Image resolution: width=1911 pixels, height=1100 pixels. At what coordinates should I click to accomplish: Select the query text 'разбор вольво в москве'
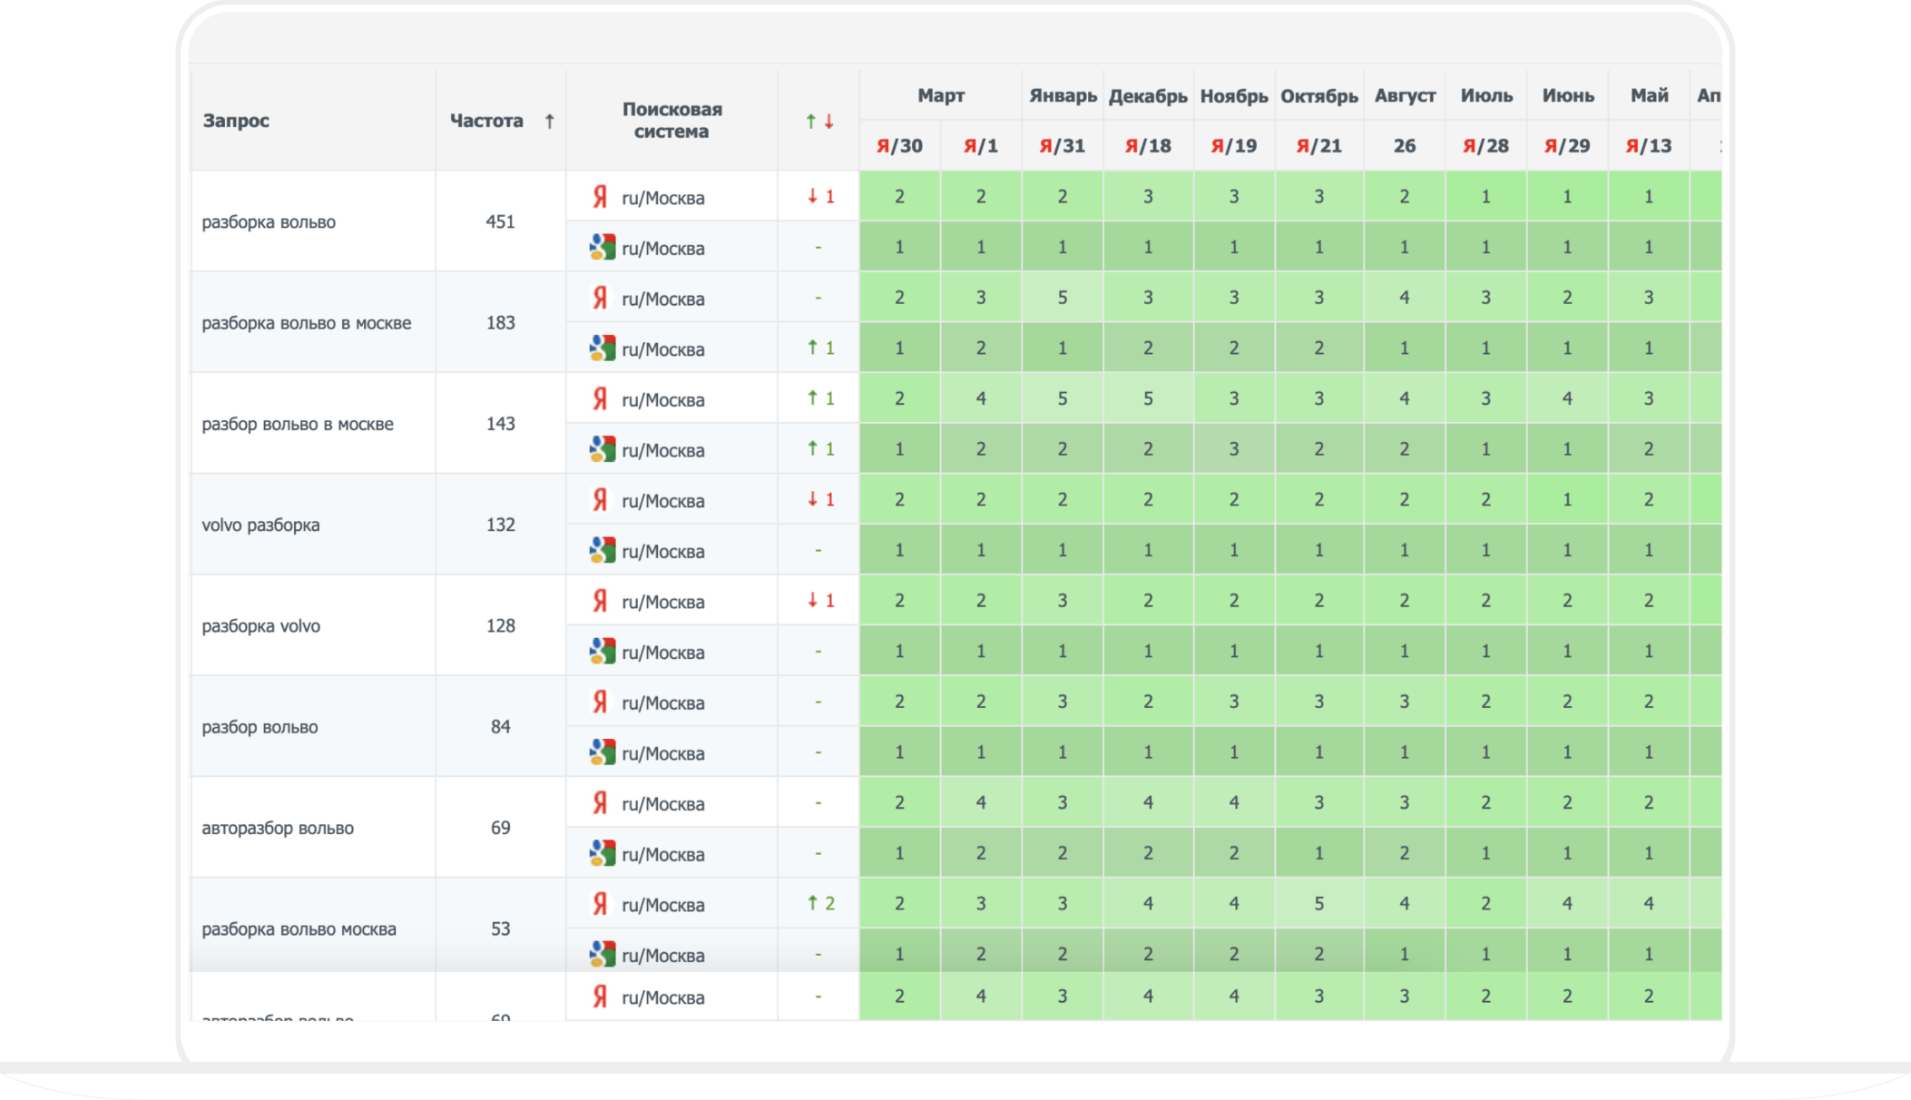(298, 424)
